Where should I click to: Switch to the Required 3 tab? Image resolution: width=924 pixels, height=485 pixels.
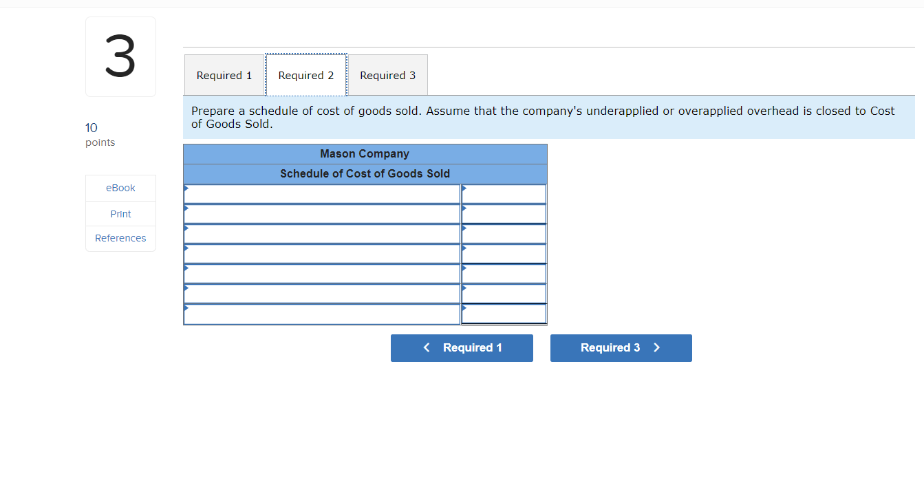pyautogui.click(x=387, y=75)
